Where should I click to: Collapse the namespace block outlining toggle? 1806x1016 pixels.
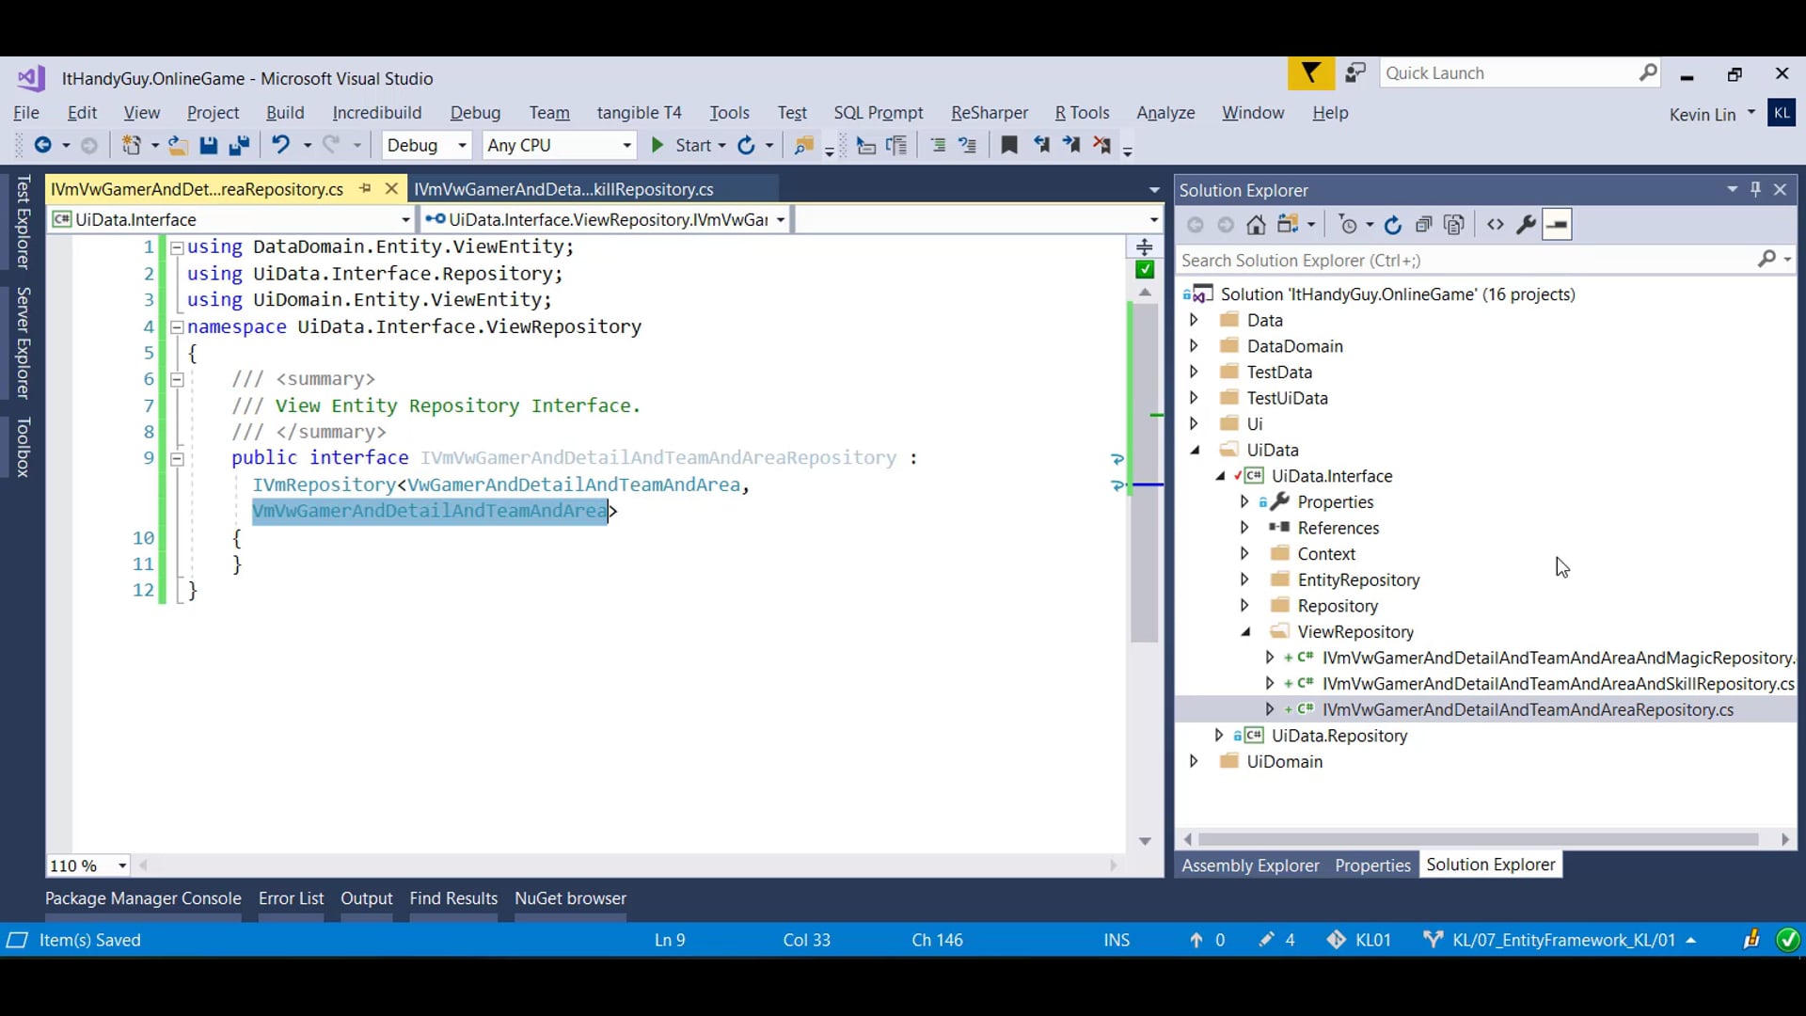click(177, 327)
